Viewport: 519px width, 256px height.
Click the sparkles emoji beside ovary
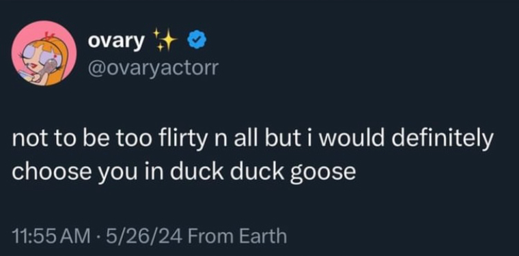point(165,41)
